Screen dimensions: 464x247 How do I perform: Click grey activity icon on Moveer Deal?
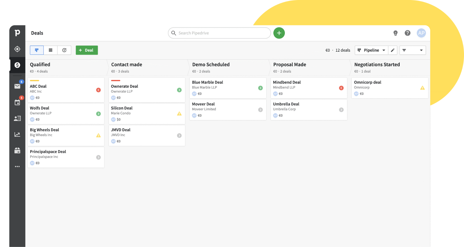click(260, 110)
